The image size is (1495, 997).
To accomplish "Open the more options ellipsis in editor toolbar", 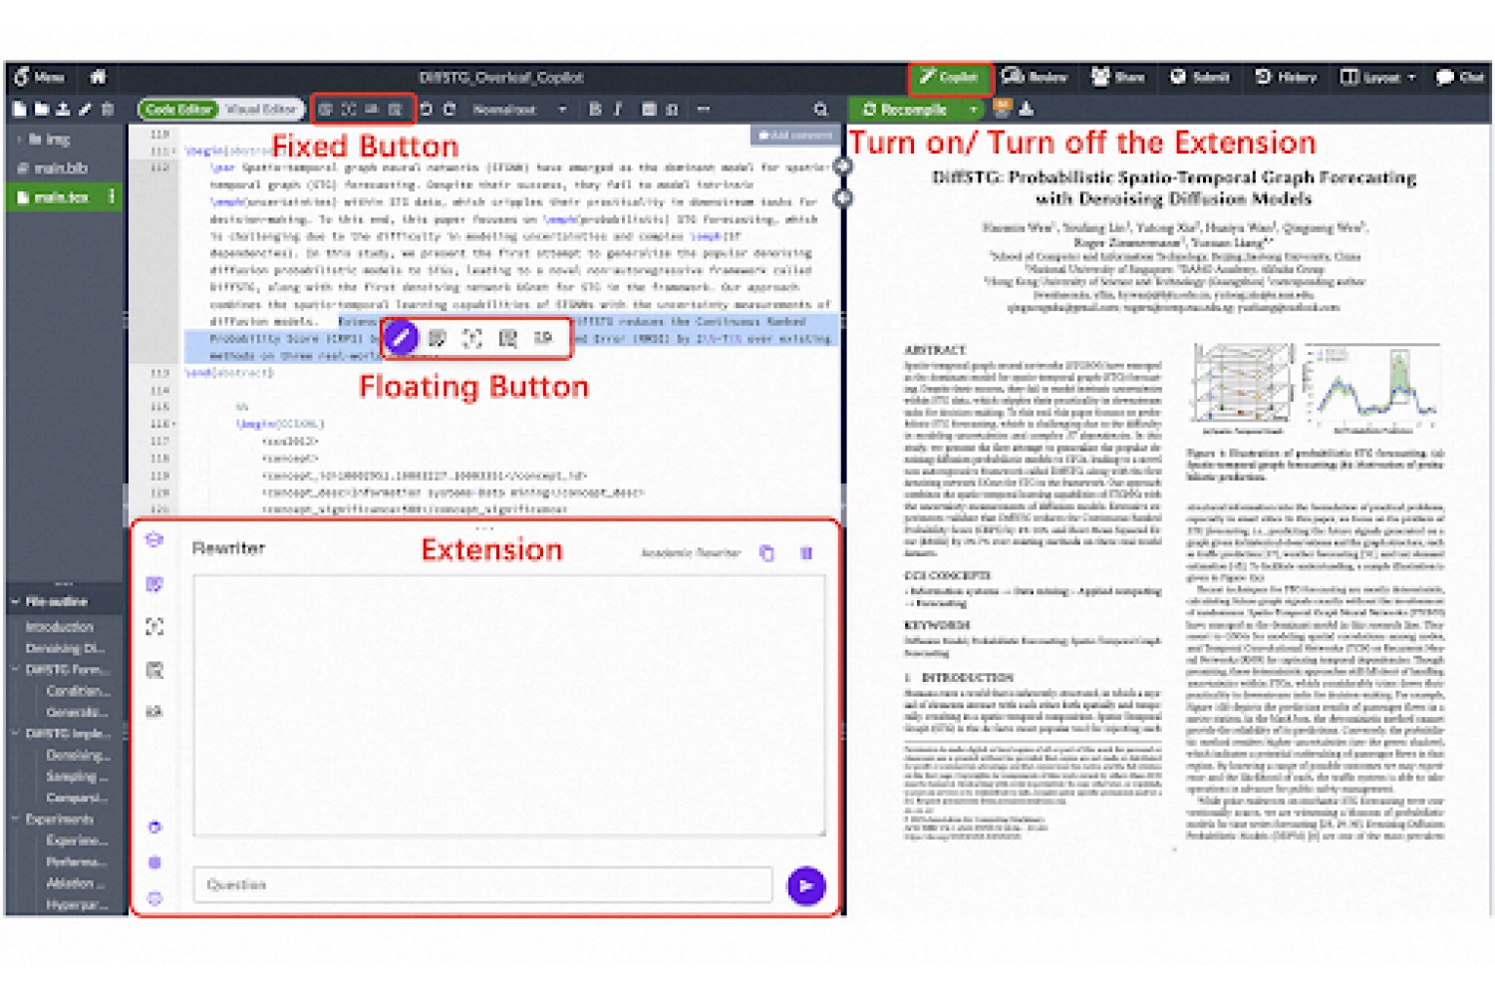I will pyautogui.click(x=704, y=109).
